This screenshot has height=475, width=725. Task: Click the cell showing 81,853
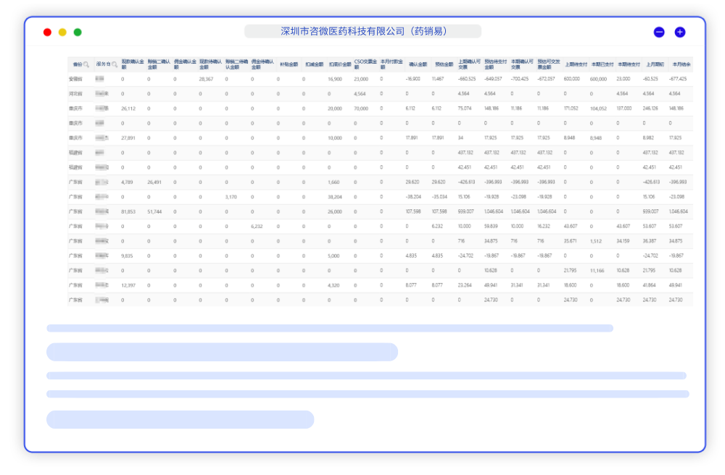pyautogui.click(x=128, y=211)
